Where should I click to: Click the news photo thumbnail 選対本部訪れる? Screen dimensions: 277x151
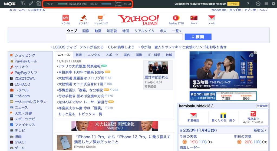coord(158,68)
